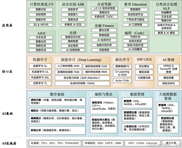Click the 概率统计 box
This screenshot has width=182, height=148.
coord(57,120)
